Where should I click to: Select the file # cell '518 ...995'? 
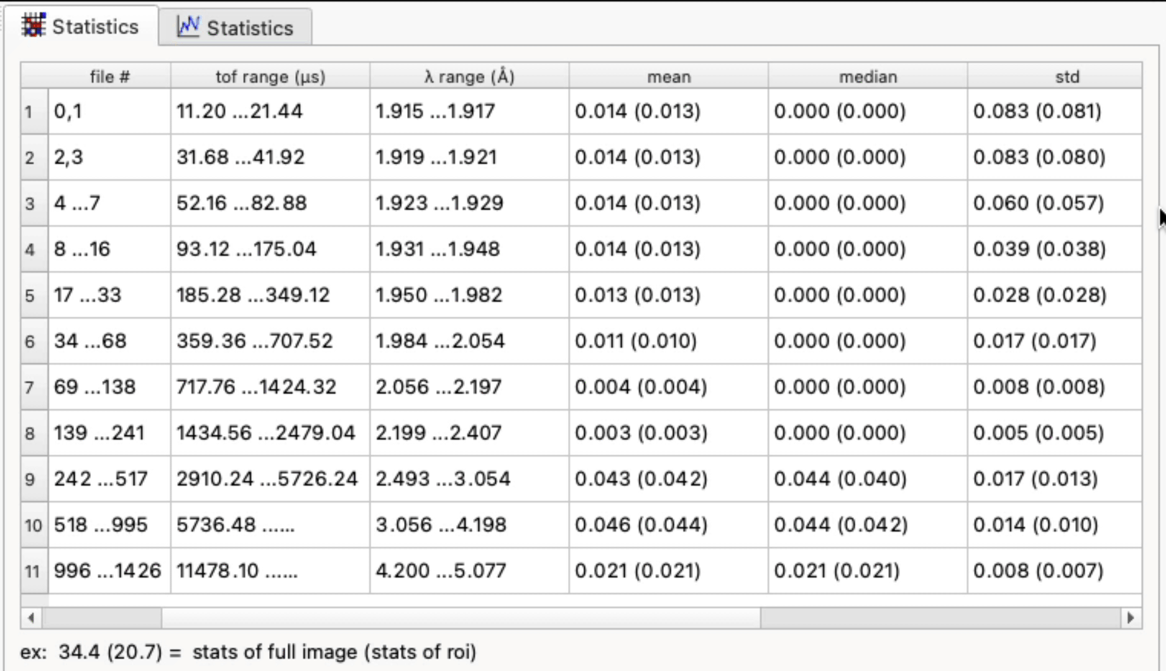coord(101,525)
